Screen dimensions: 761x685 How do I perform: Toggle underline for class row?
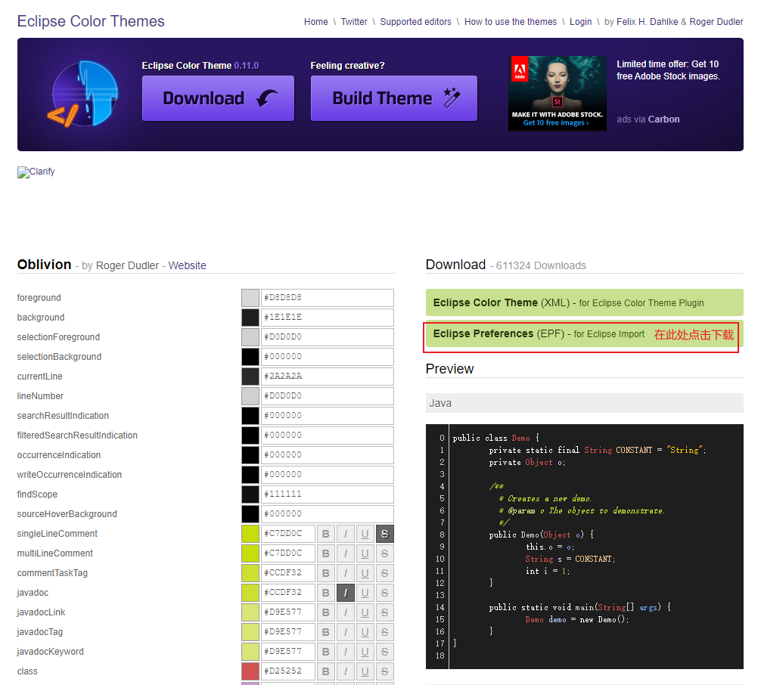coord(365,671)
